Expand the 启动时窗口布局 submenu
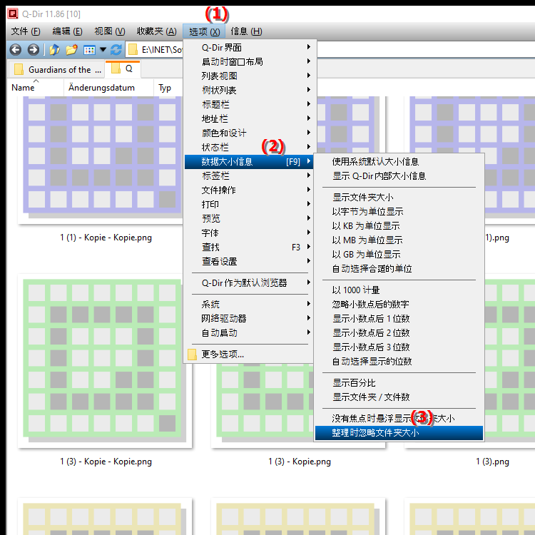This screenshot has height=535, width=535. pyautogui.click(x=249, y=61)
